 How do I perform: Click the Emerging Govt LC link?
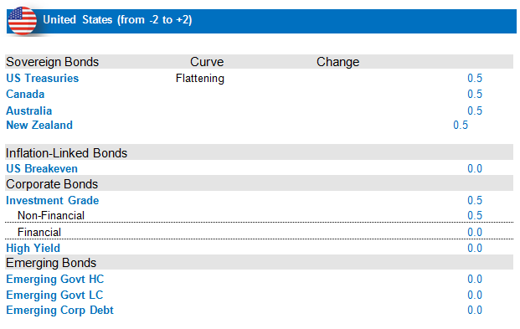[54, 296]
